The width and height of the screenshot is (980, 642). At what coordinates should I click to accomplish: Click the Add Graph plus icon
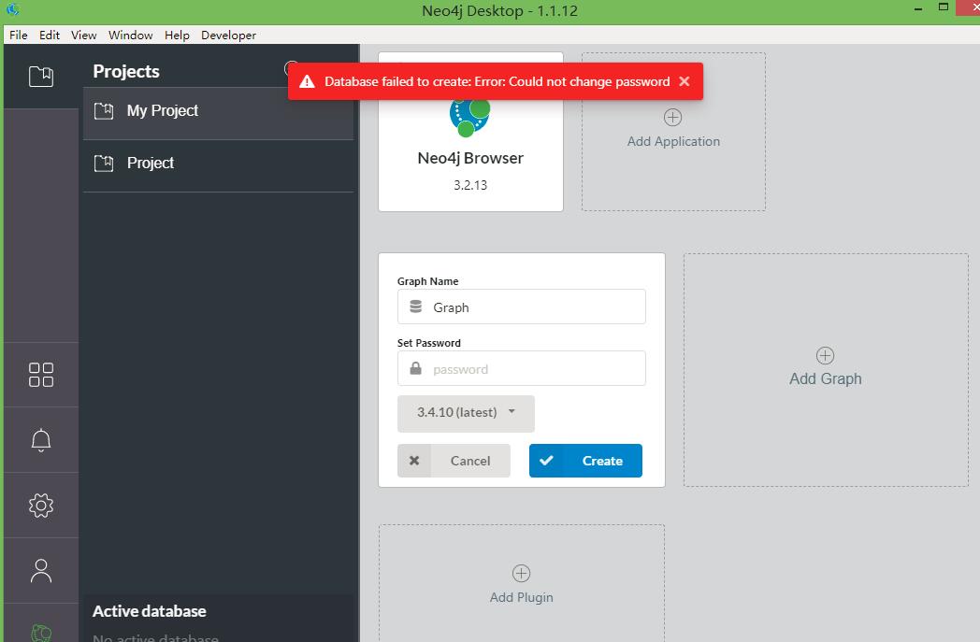point(825,355)
